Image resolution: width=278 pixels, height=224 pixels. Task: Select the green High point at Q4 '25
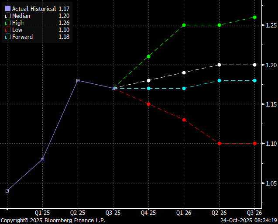click(149, 56)
